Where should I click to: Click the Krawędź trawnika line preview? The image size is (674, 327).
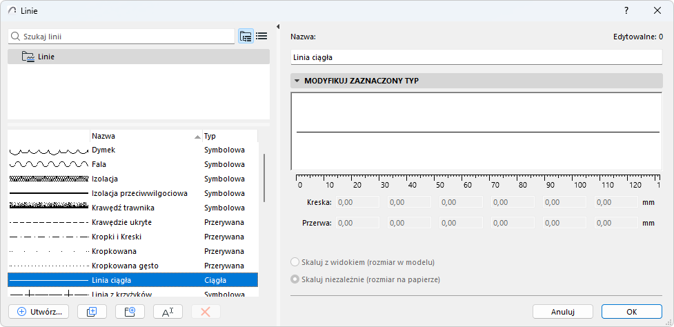pos(48,205)
